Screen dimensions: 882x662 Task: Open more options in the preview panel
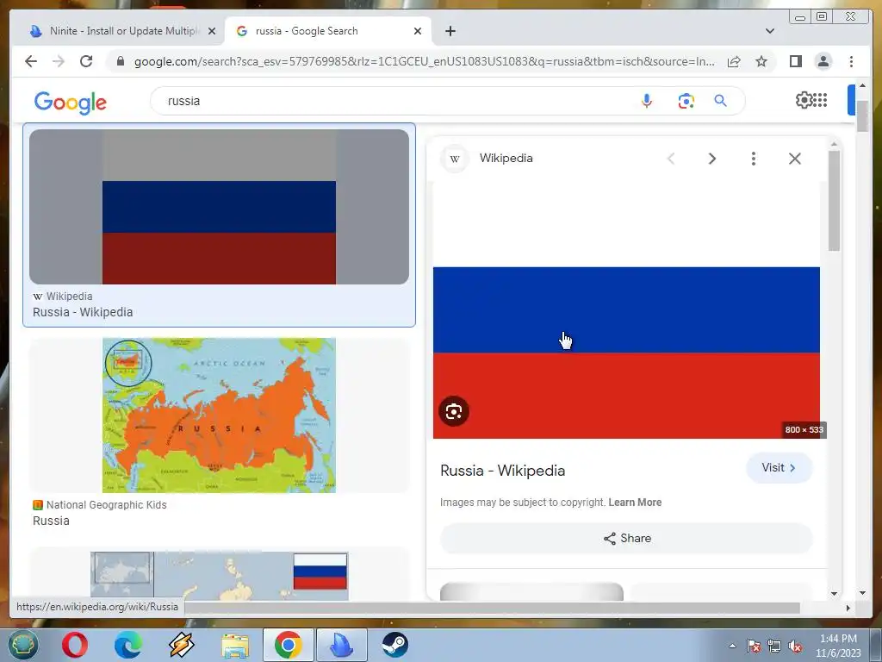point(753,159)
